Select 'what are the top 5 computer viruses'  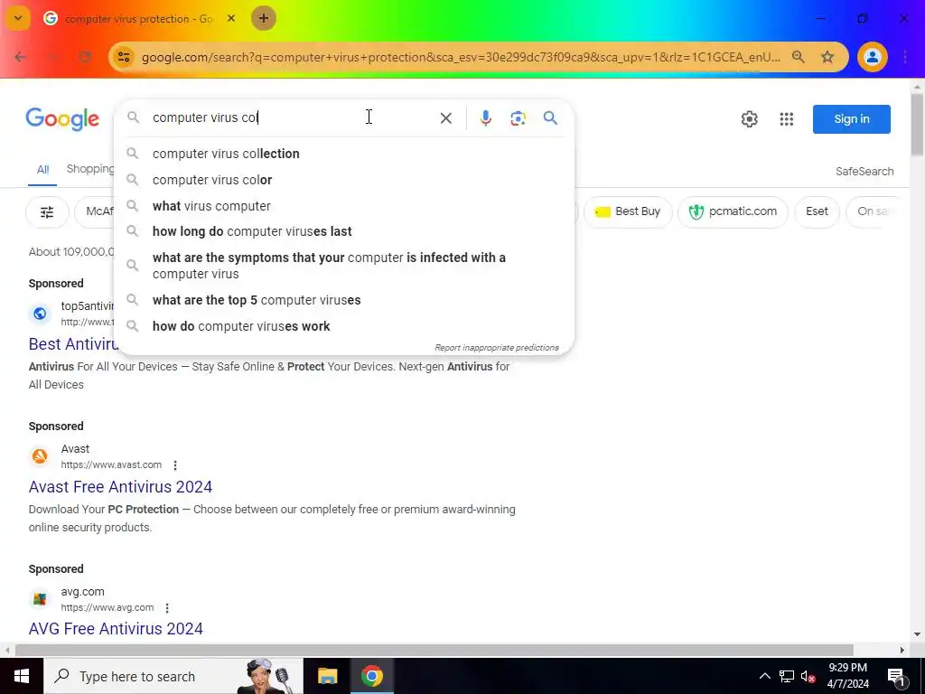(x=344, y=300)
